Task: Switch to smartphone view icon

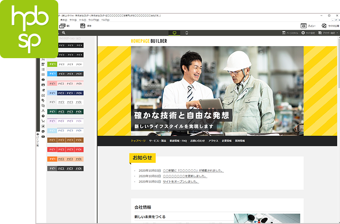Action: (187, 33)
